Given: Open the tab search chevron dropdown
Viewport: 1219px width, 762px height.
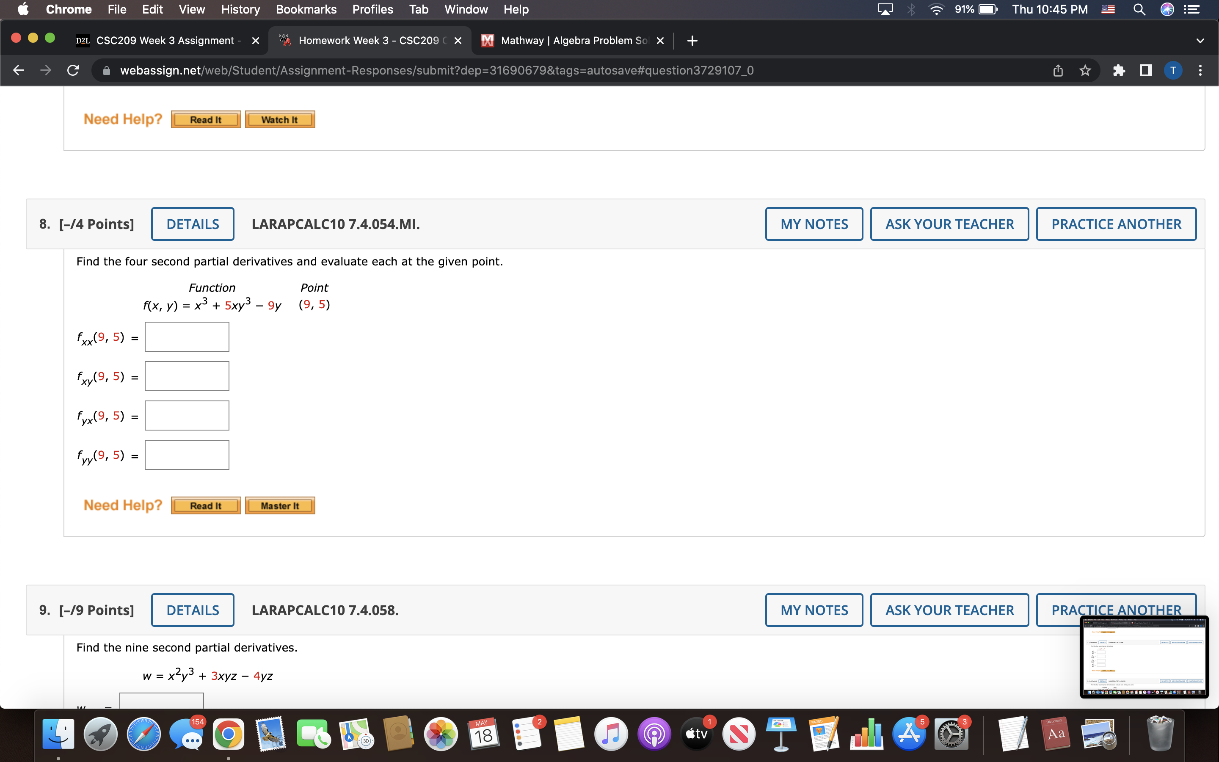Looking at the screenshot, I should pos(1201,41).
